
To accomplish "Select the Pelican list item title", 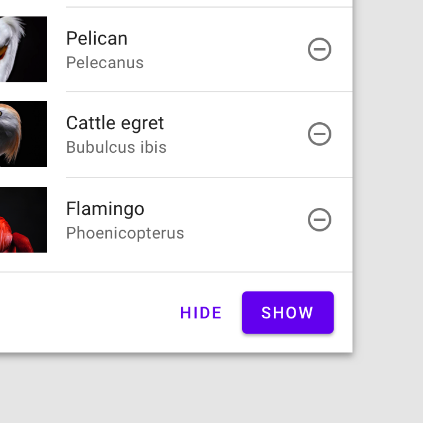I will click(x=97, y=38).
